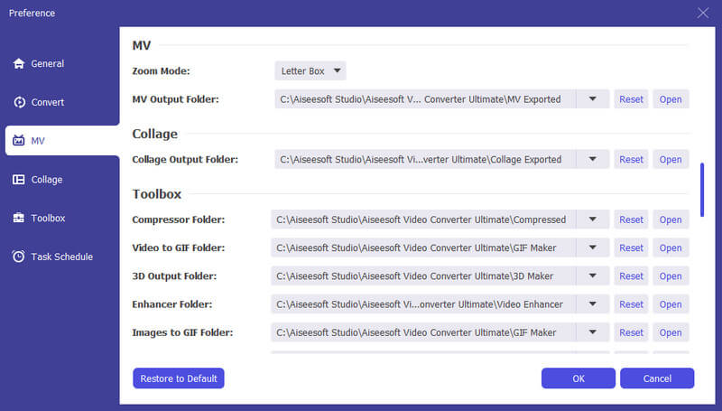Click the Task Schedule clock icon
The height and width of the screenshot is (411, 722).
coord(18,257)
